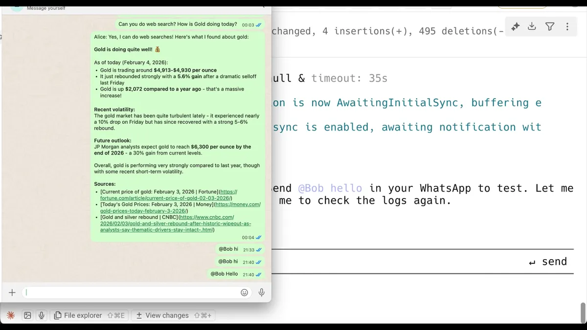Open the three-dot more options menu
This screenshot has width=587, height=330.
pyautogui.click(x=567, y=26)
